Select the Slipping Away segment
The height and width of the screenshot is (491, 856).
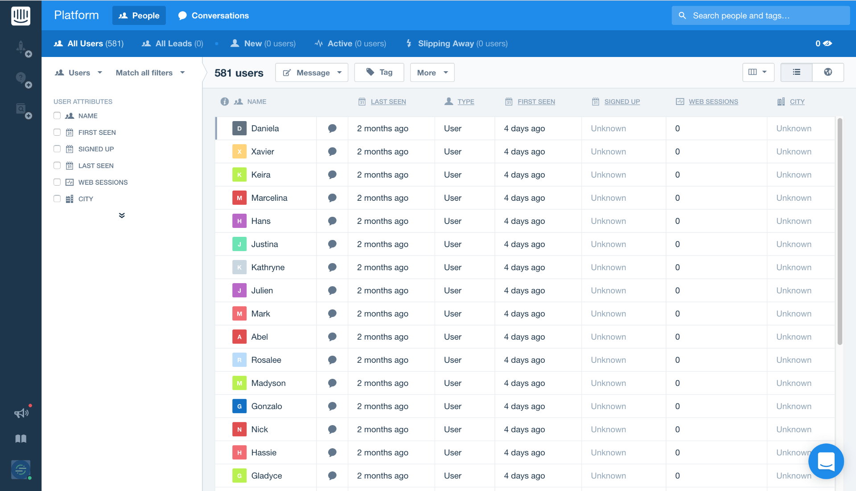[457, 44]
